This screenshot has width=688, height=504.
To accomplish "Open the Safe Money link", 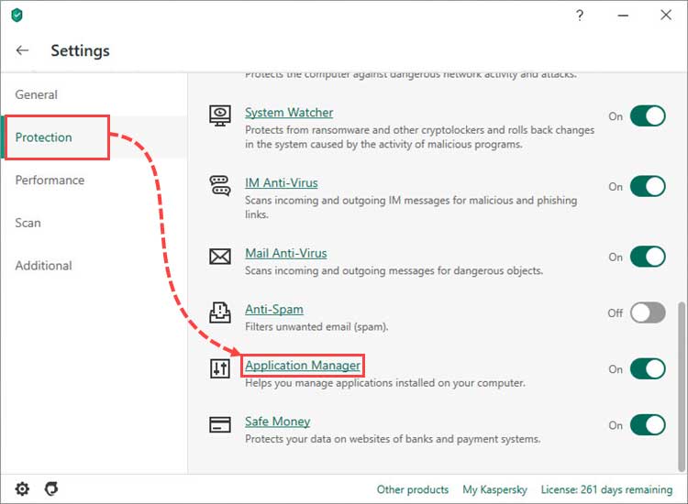I will tap(277, 422).
